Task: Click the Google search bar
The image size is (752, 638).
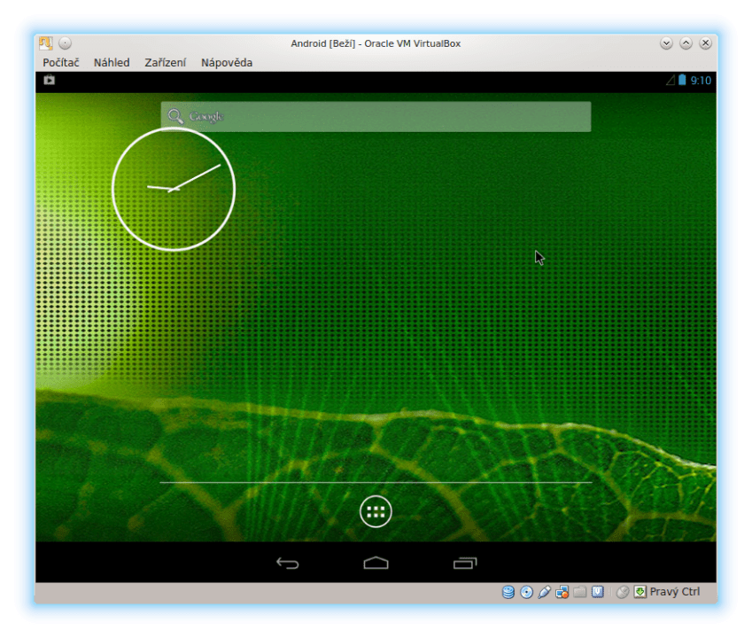Action: tap(376, 117)
